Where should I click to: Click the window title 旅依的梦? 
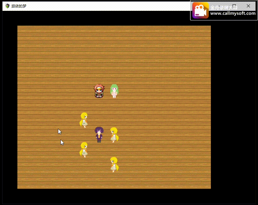pyautogui.click(x=19, y=6)
